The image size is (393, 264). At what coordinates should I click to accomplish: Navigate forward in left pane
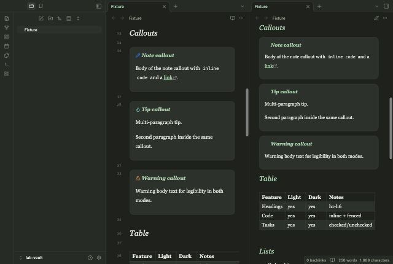coord(122,18)
